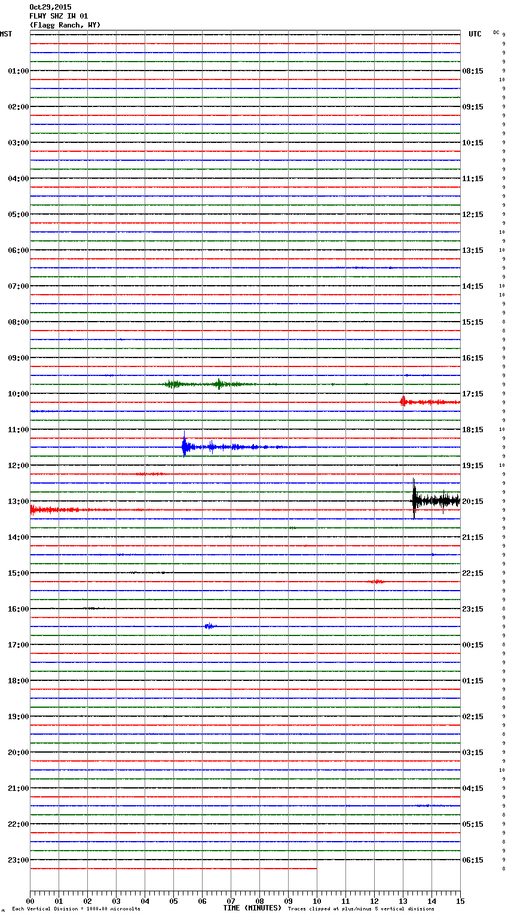Click minute 00 on the bottom axis
The height and width of the screenshot is (917, 508).
30,901
